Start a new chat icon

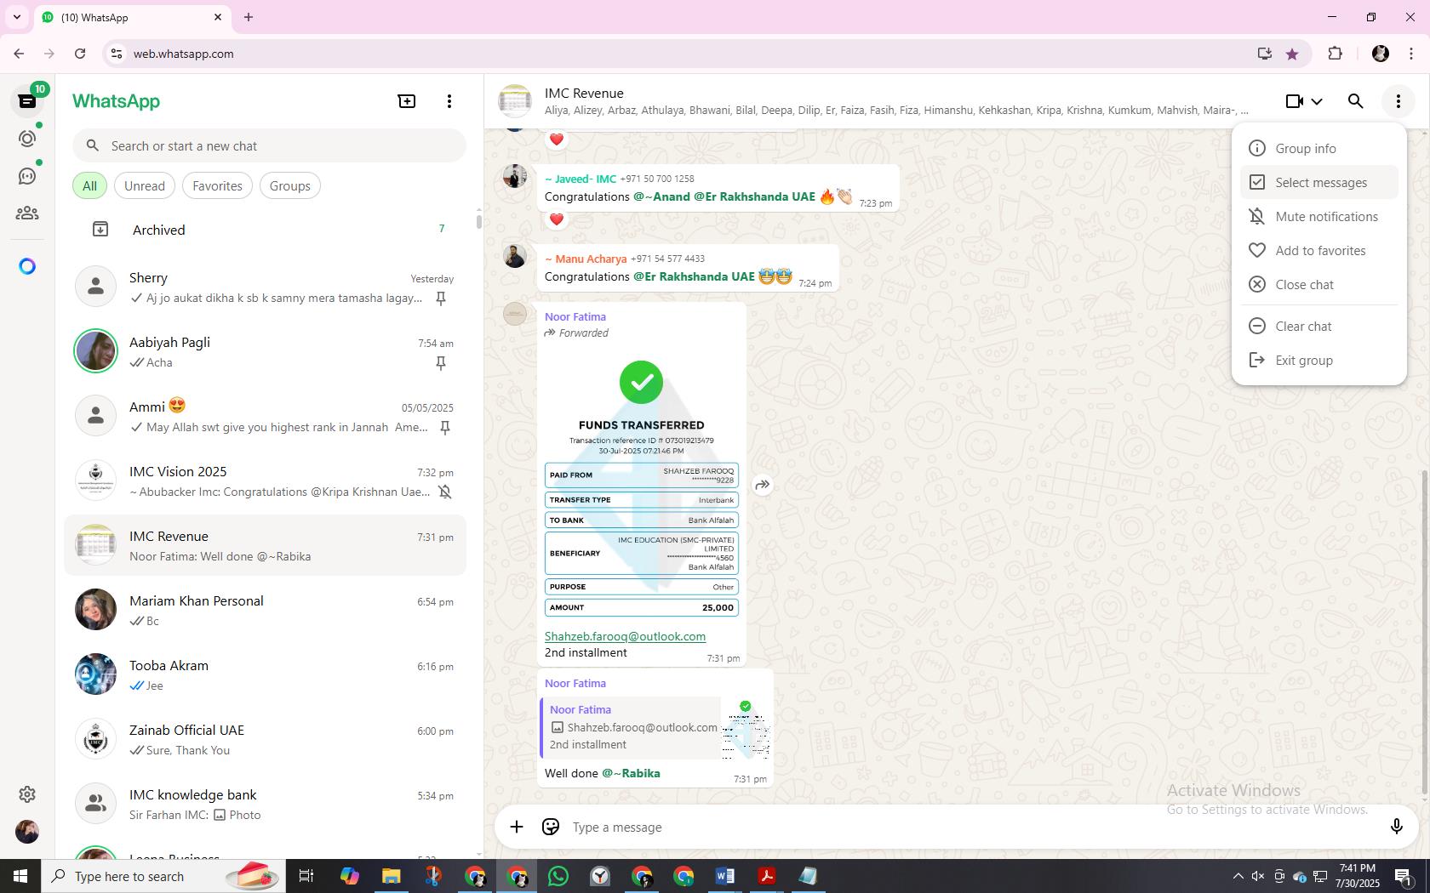(x=407, y=101)
